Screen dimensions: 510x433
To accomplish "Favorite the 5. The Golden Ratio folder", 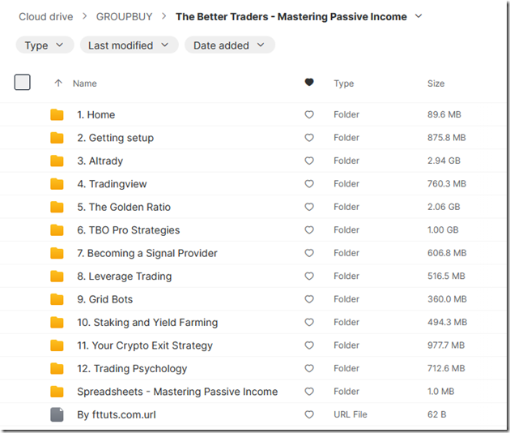I will [309, 207].
